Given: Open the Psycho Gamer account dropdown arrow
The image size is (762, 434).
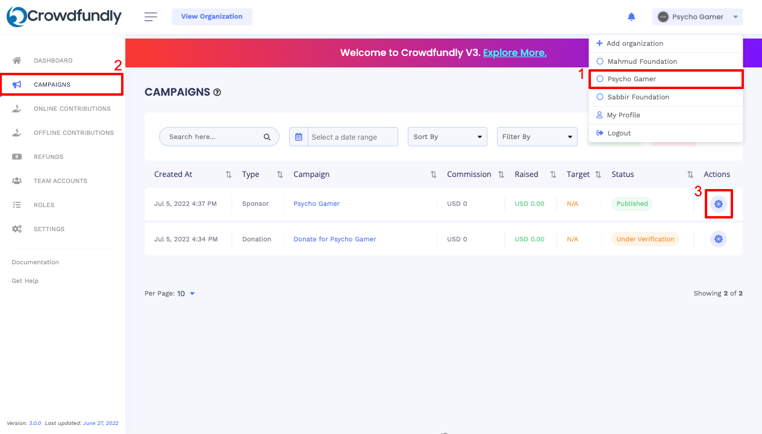Looking at the screenshot, I should (735, 17).
